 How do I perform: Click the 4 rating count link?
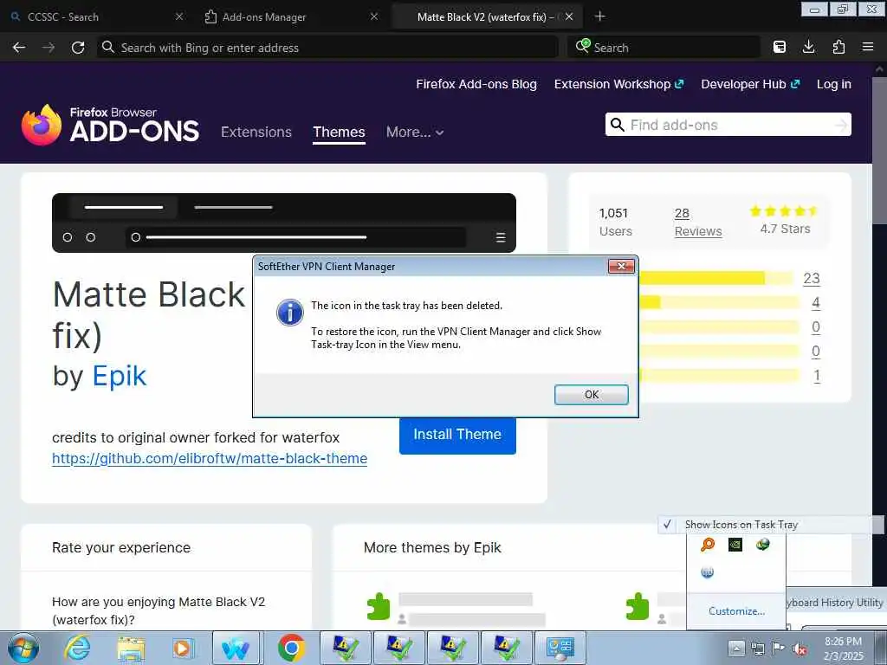816,302
